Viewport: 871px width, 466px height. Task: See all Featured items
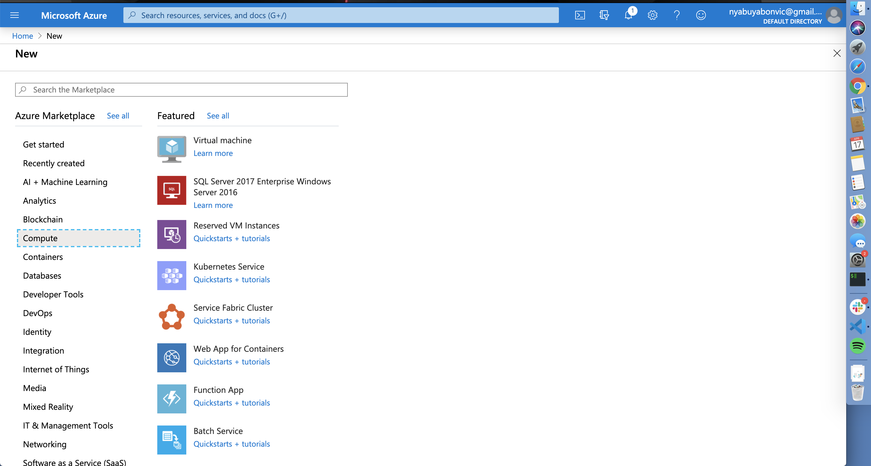coord(218,115)
